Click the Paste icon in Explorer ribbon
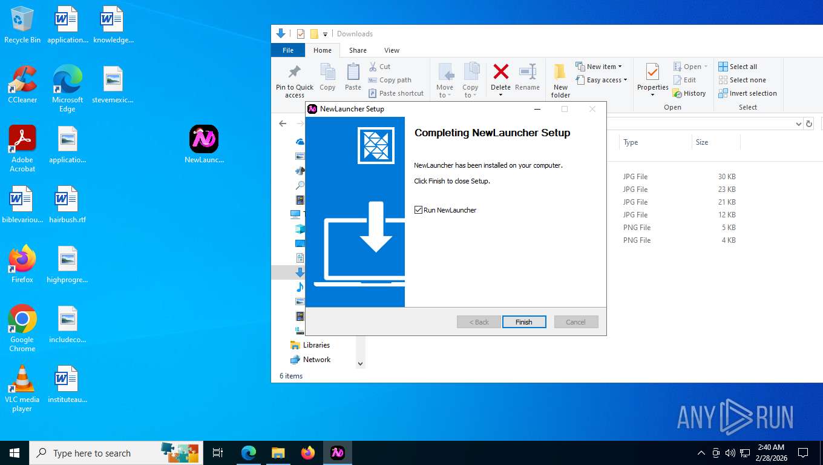 coord(353,77)
